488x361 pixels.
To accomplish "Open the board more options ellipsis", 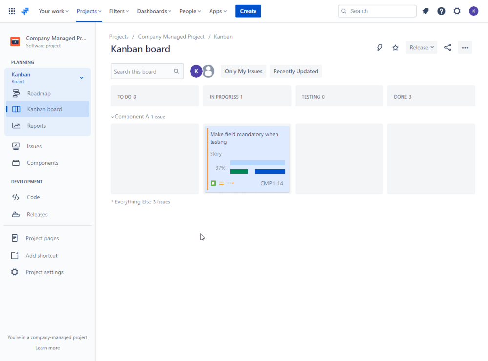I will 465,48.
